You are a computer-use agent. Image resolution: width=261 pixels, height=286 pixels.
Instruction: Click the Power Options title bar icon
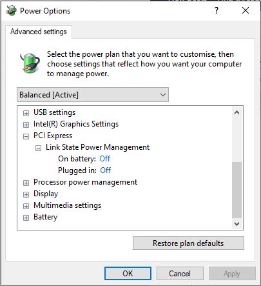coord(11,10)
